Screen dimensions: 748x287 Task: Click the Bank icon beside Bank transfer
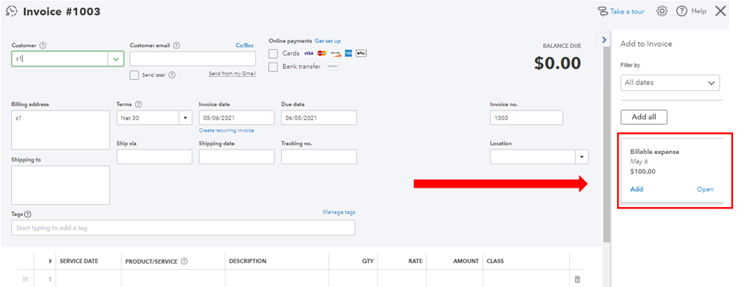pyautogui.click(x=332, y=67)
